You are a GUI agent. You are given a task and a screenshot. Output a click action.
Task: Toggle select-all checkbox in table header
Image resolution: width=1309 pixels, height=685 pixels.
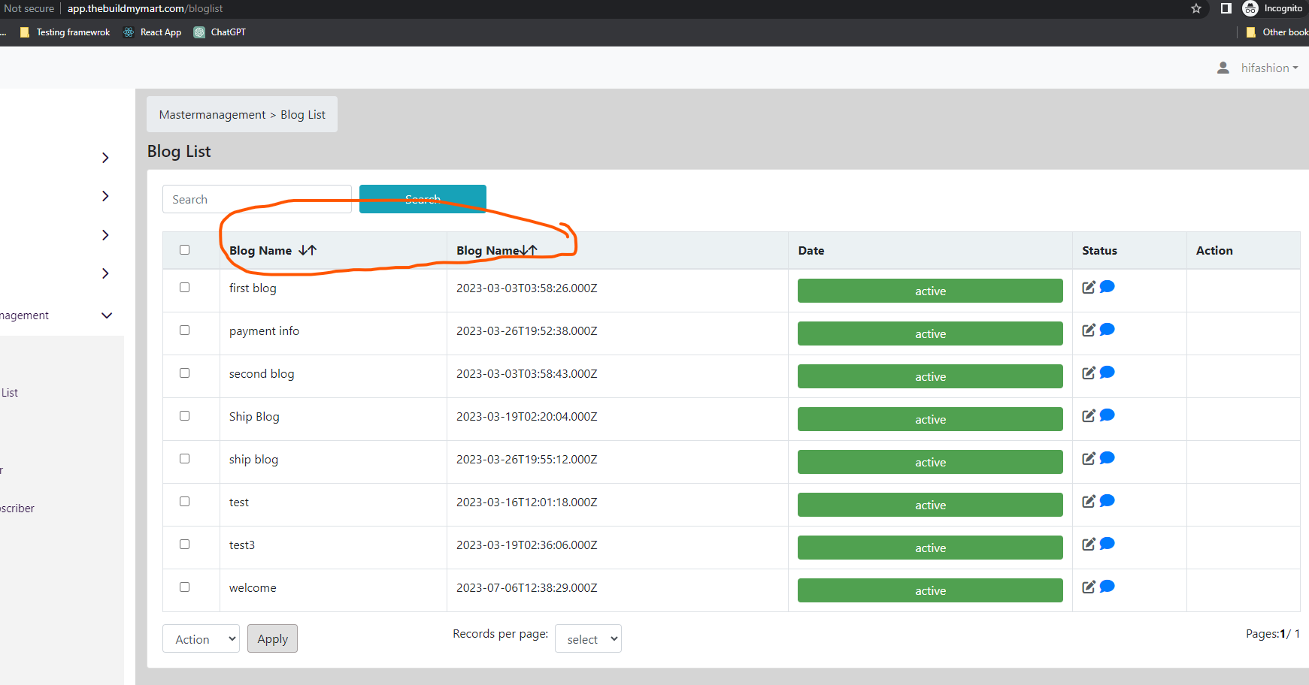[184, 249]
